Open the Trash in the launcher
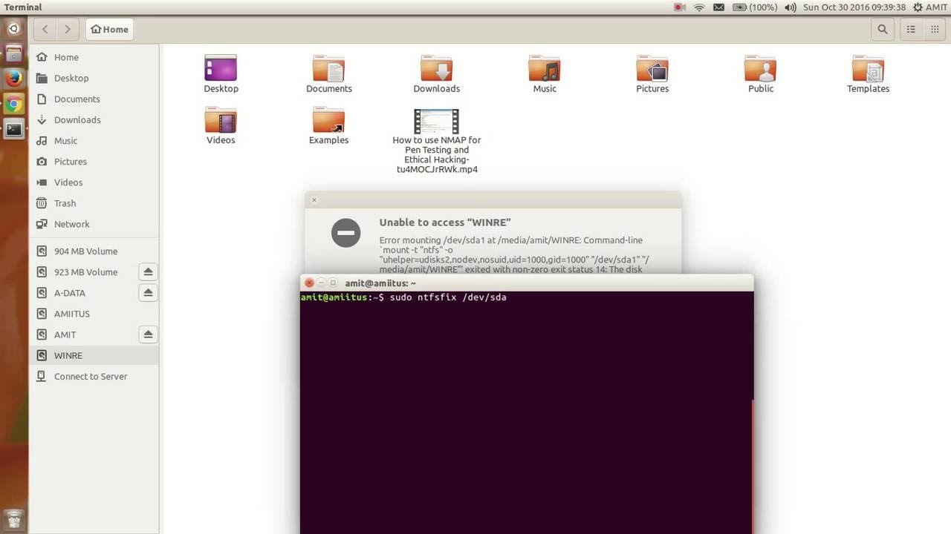The width and height of the screenshot is (951, 534). pyautogui.click(x=13, y=519)
